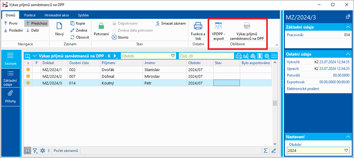Image resolution: width=354 pixels, height=158 pixels.
Task: Click the vertical scrollbar thumb of grid
Action: (x=275, y=103)
